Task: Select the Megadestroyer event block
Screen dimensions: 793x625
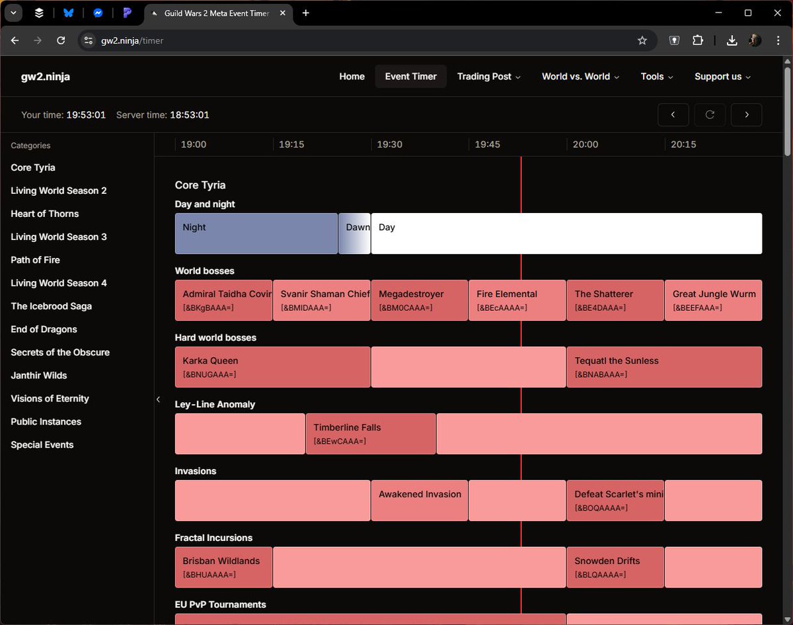Action: 420,300
